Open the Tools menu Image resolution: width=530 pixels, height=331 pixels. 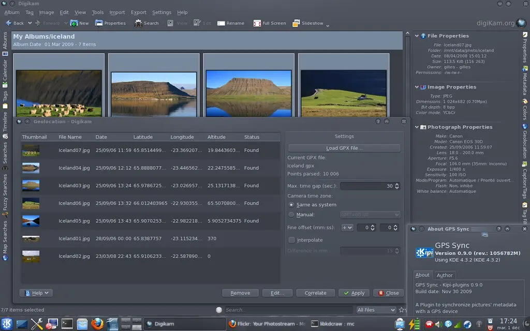pos(98,12)
